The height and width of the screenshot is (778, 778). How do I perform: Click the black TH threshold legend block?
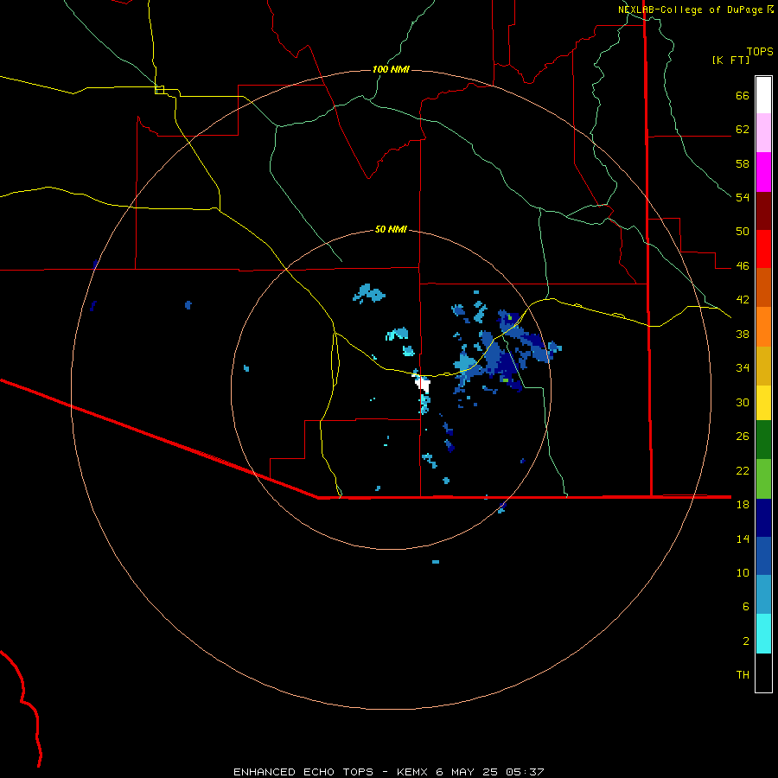[x=763, y=673]
